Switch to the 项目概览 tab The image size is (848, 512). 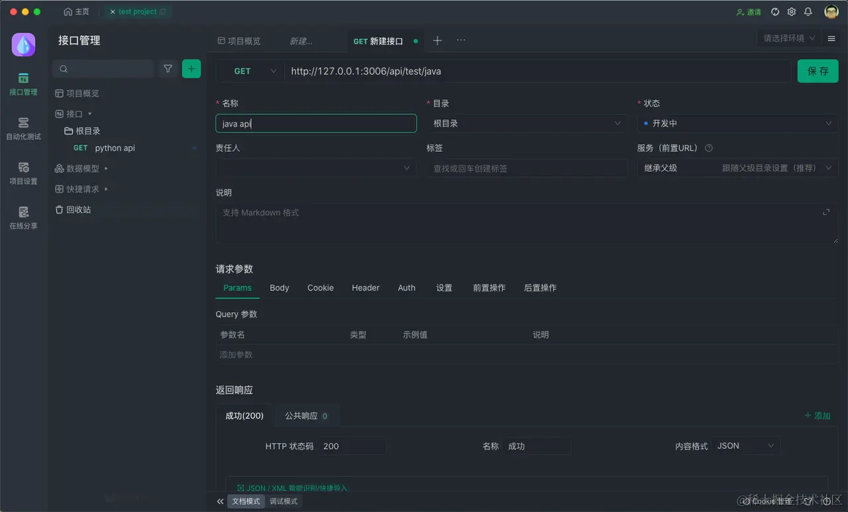point(239,41)
